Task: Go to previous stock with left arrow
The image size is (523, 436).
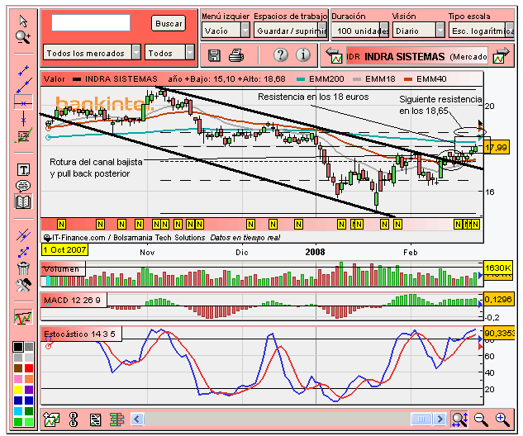Action: pyautogui.click(x=334, y=55)
